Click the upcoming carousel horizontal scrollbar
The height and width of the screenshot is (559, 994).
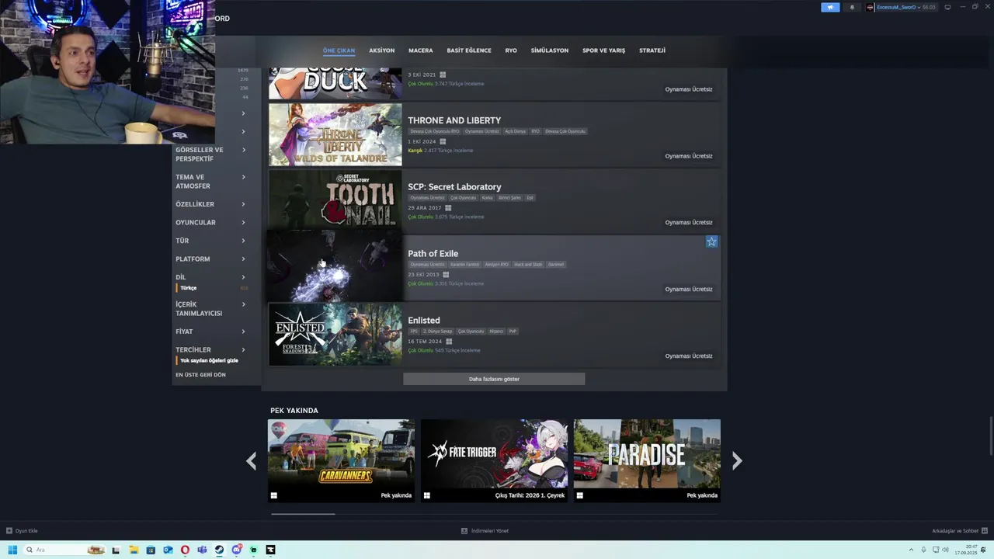(x=303, y=514)
